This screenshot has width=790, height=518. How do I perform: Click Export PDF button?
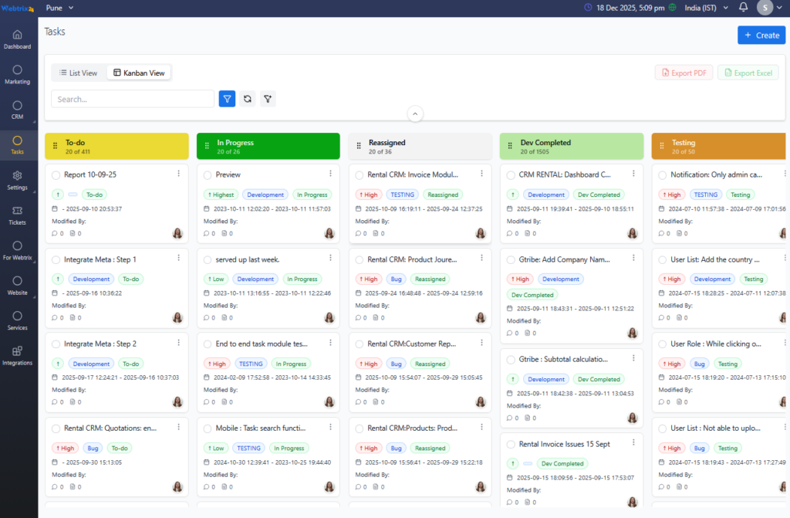[x=684, y=73]
